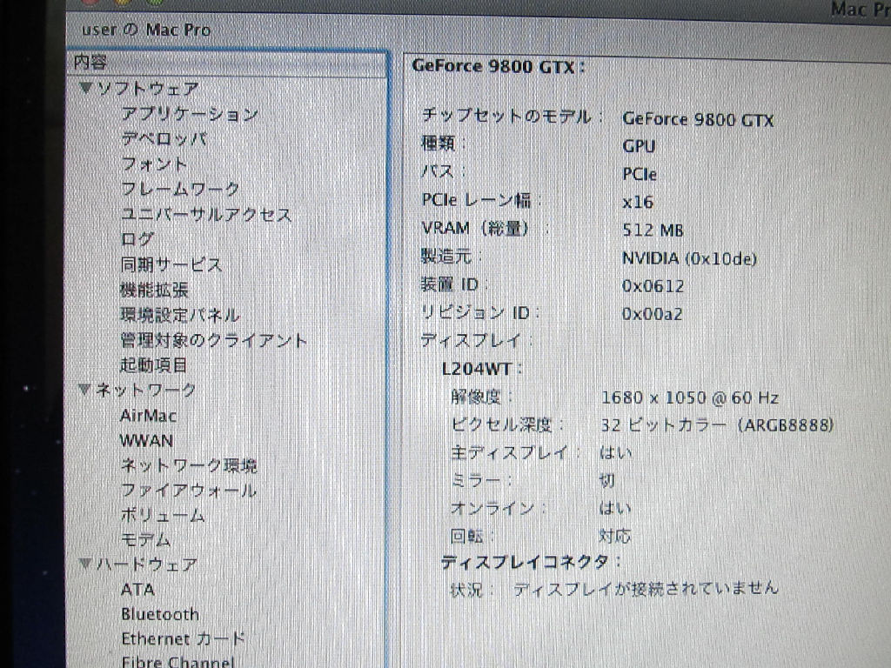Image resolution: width=891 pixels, height=668 pixels.
Task: Select デベロッパ in the sidebar
Action: pyautogui.click(x=164, y=139)
